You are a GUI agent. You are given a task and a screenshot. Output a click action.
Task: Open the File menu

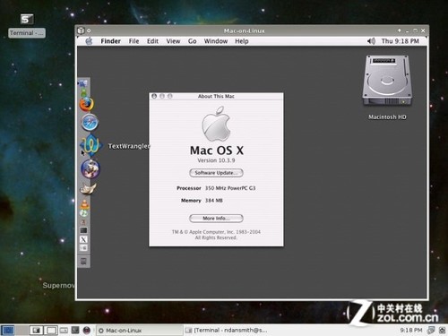(134, 41)
